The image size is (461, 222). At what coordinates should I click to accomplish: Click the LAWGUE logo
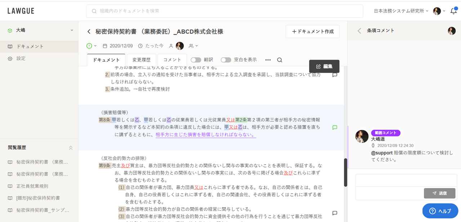tap(21, 11)
